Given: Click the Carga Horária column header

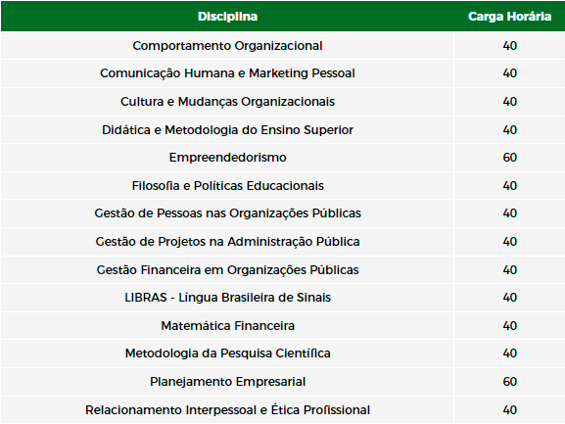Looking at the screenshot, I should tap(509, 17).
